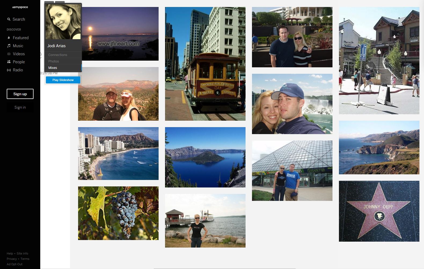Click the horizontal scrollbar at bottom
424x269 pixels.
pyautogui.click(x=225, y=268)
